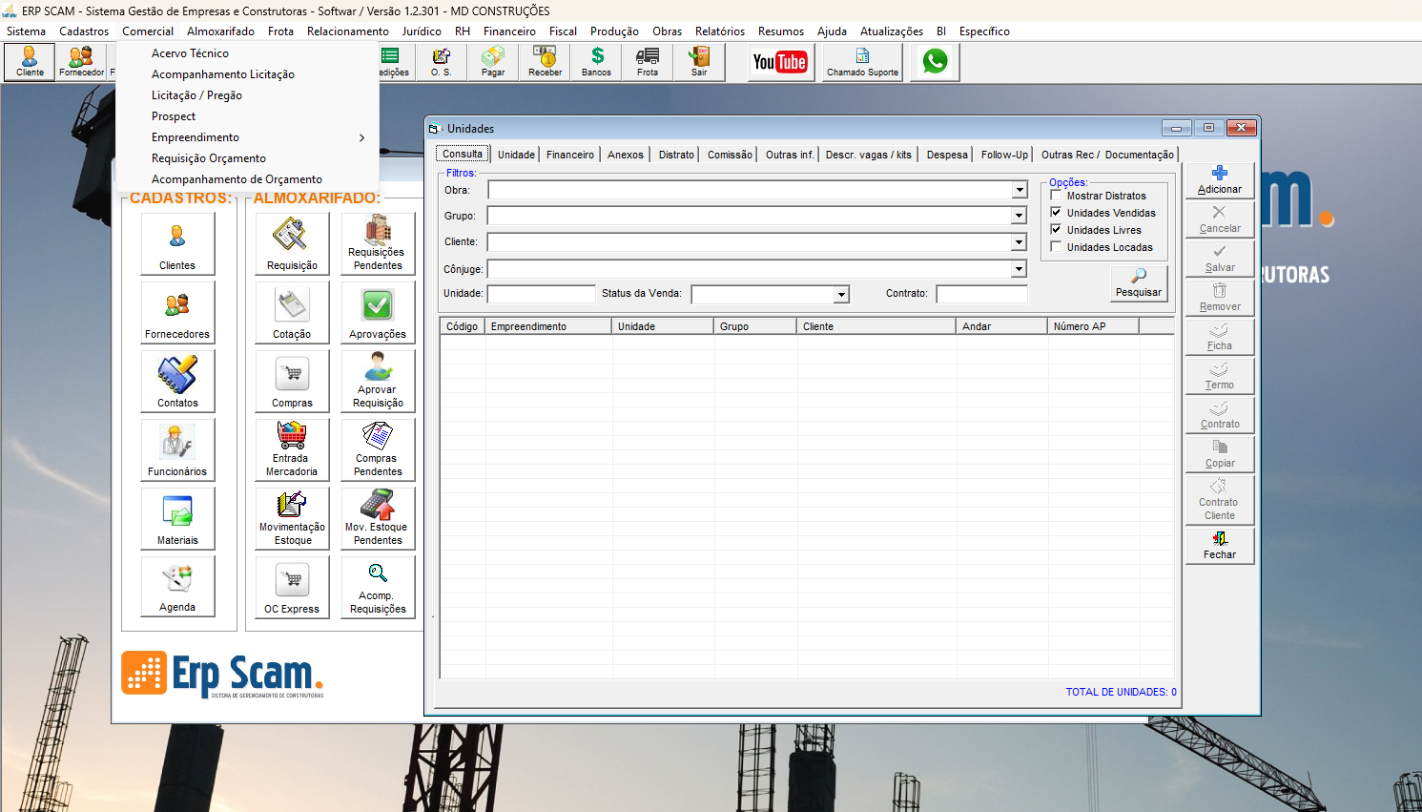
Task: Open the Pagar toolbar icon
Action: tap(493, 62)
